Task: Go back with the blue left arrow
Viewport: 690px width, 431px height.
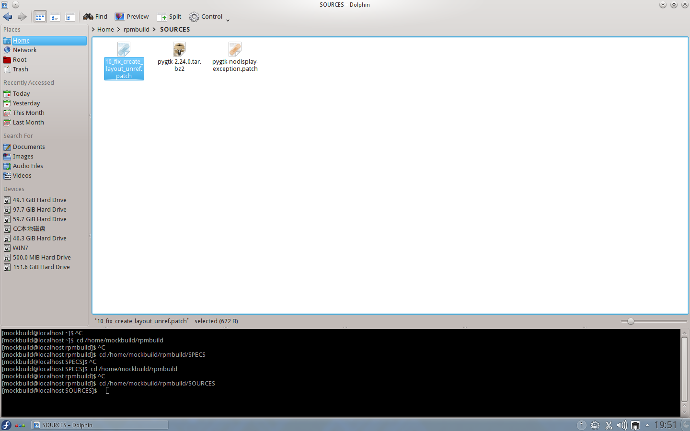Action: [8, 17]
